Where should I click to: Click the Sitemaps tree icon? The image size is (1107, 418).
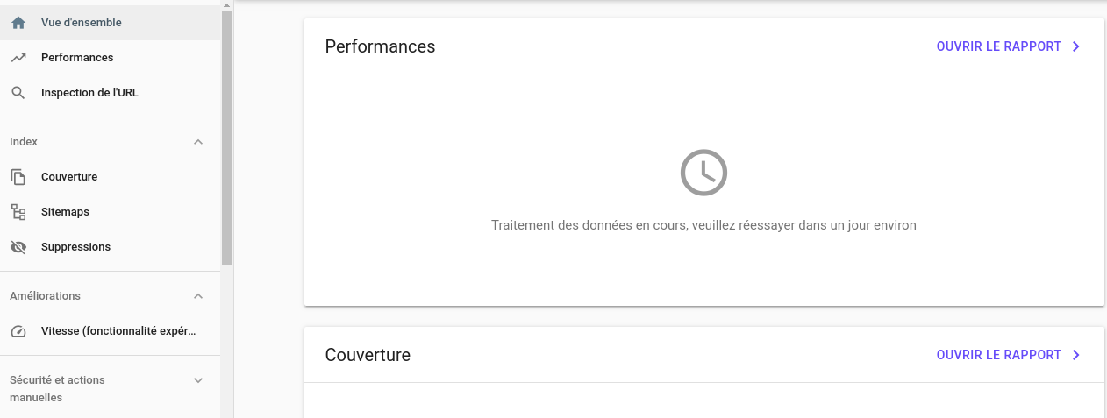(18, 212)
